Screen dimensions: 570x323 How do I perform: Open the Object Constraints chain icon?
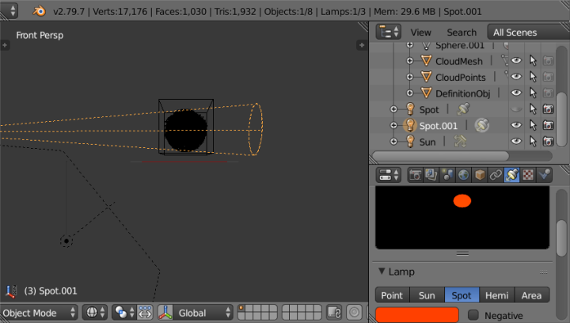coord(496,175)
